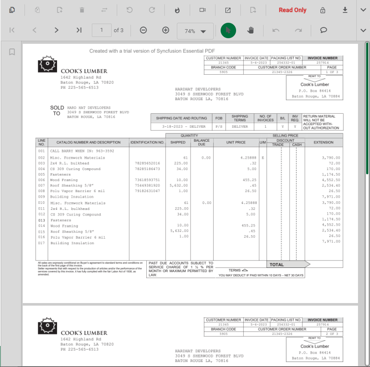The width and height of the screenshot is (370, 367).
Task: Click the flame icon in the toolbar
Action: point(177,10)
